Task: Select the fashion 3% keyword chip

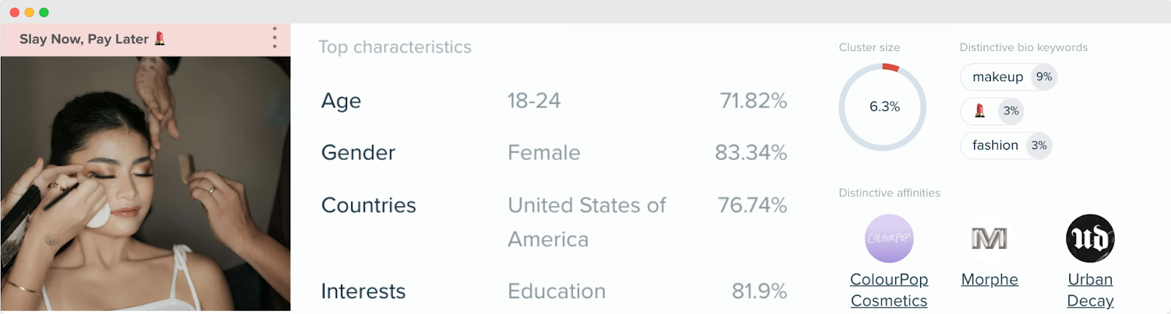Action: [x=1006, y=145]
